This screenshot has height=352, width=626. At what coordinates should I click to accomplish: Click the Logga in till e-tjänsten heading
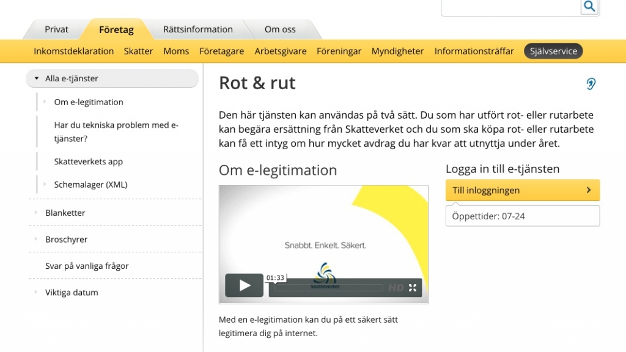tap(503, 169)
